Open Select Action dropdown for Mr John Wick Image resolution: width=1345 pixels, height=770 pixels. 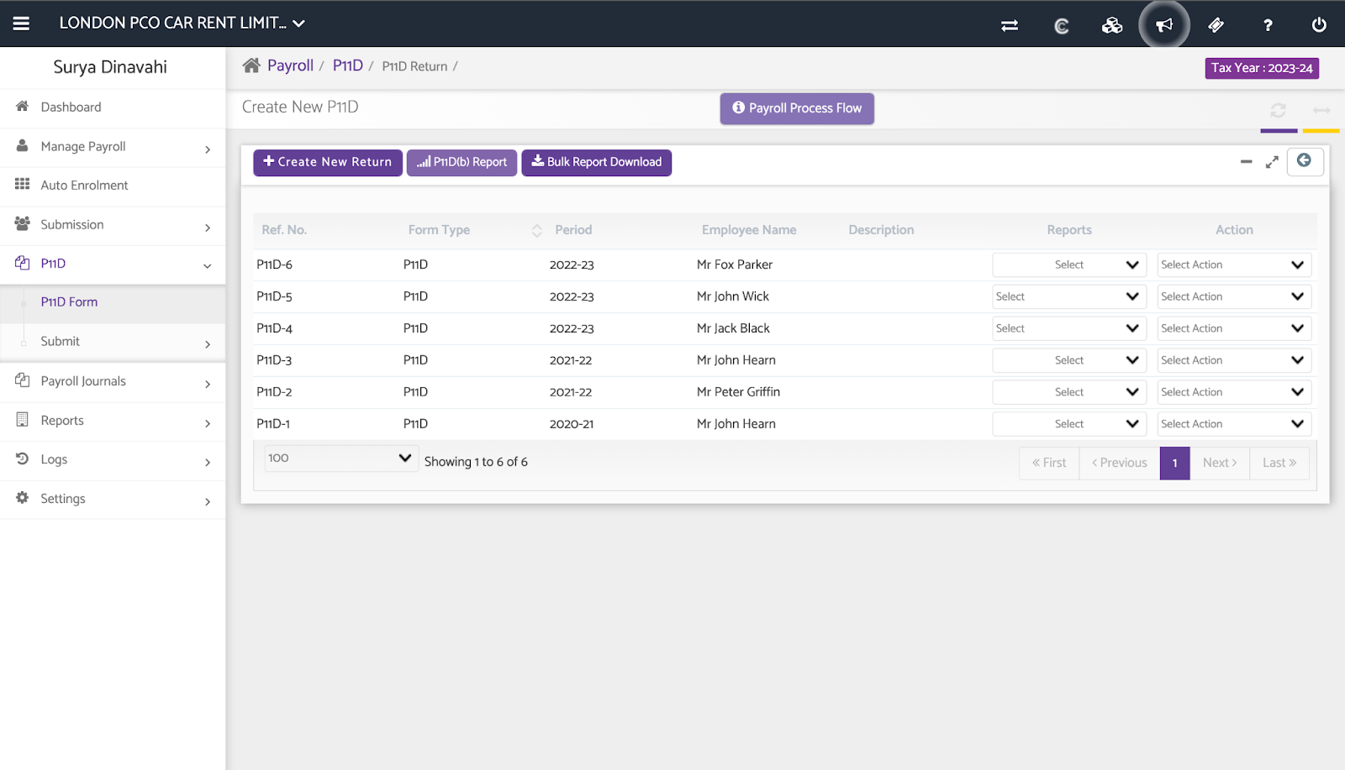[x=1234, y=296]
